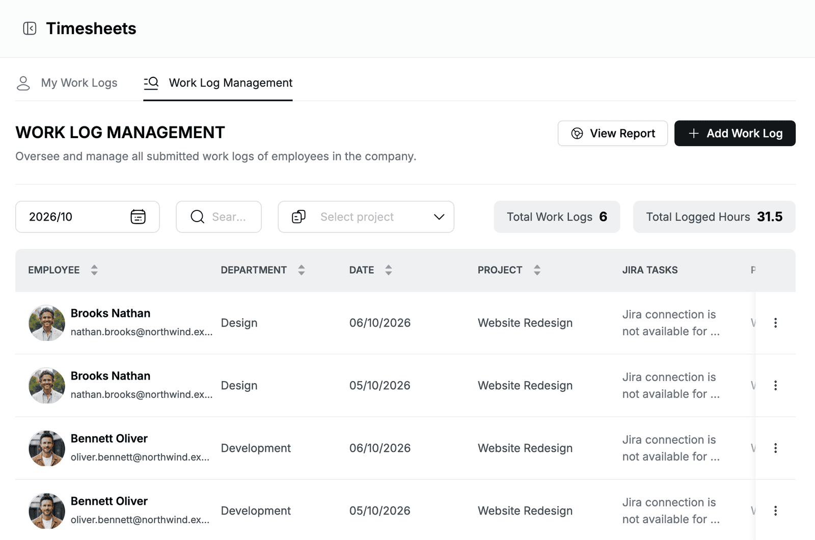Viewport: 815px width, 540px height.
Task: Click Development in Bennett Oliver's 06/10/2026 row
Action: click(256, 448)
